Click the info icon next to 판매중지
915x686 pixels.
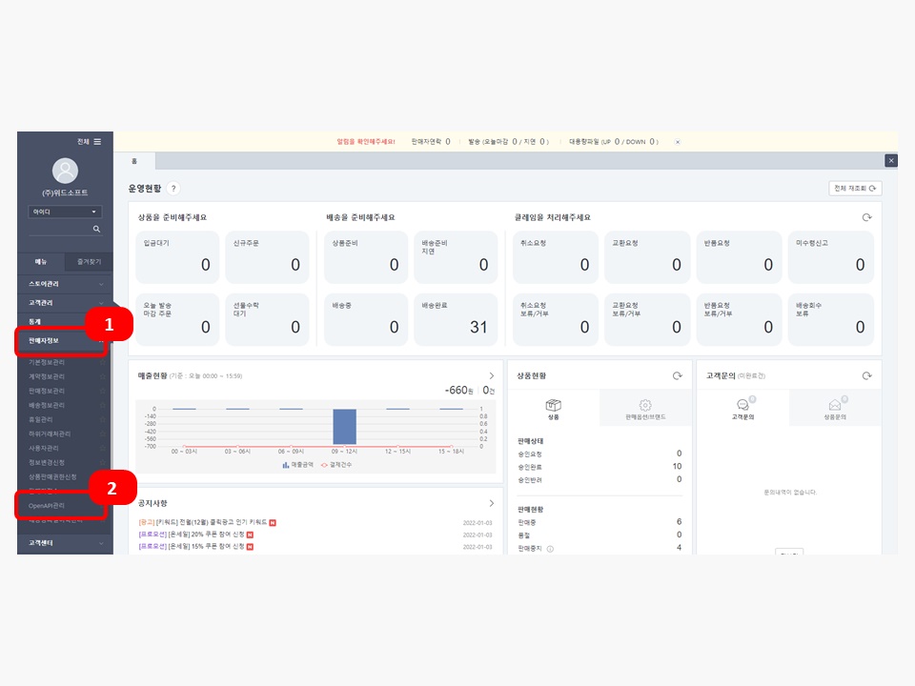(x=550, y=548)
